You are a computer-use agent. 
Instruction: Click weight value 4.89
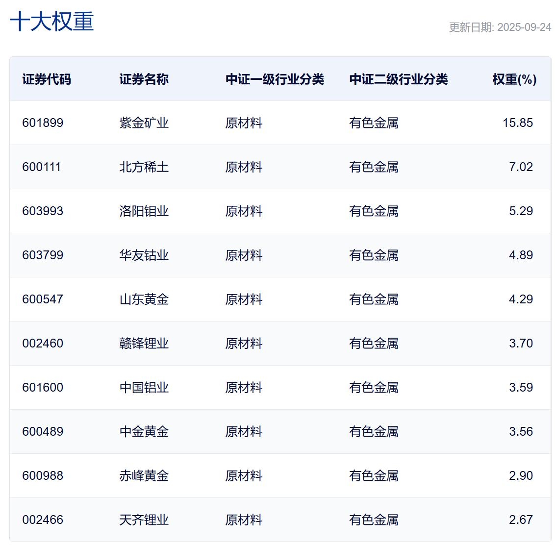point(521,255)
